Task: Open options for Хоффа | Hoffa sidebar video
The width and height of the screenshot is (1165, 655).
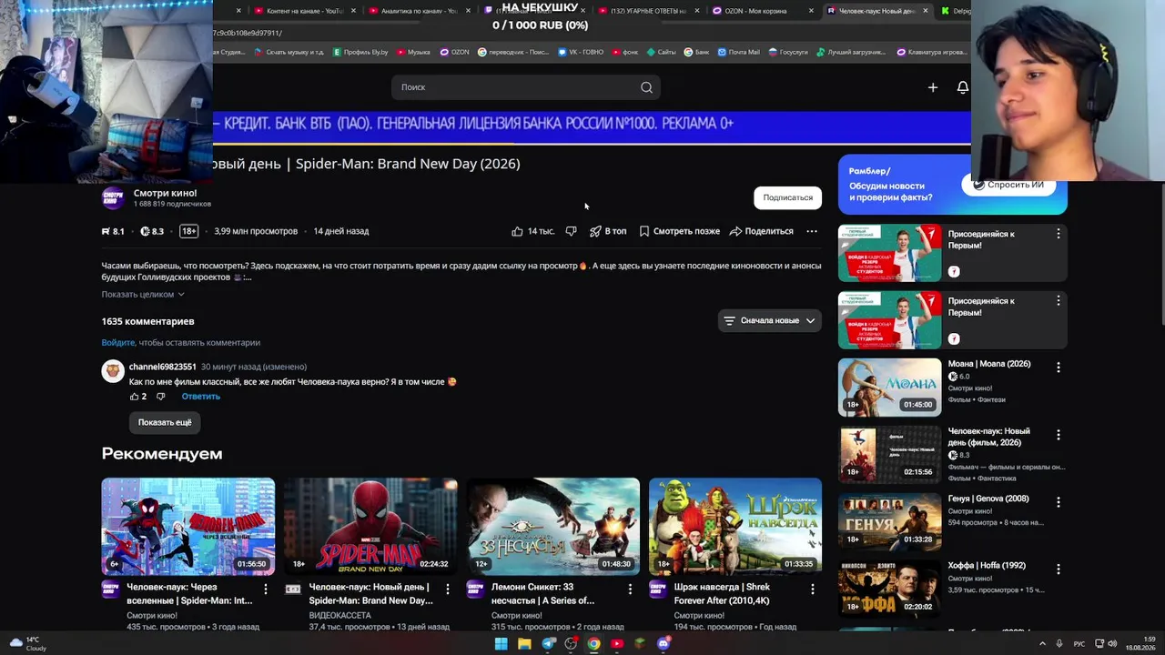Action: [1058, 569]
